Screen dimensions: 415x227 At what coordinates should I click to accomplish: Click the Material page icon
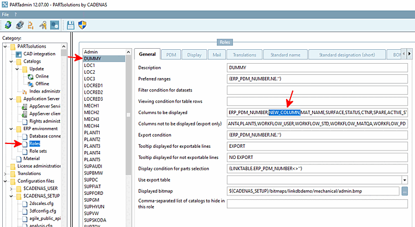19,159
